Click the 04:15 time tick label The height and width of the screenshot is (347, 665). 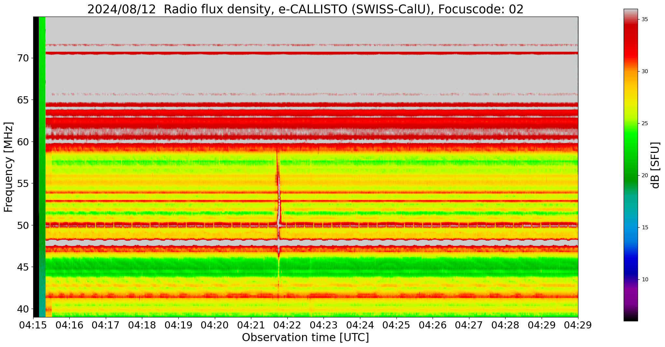[33, 325]
